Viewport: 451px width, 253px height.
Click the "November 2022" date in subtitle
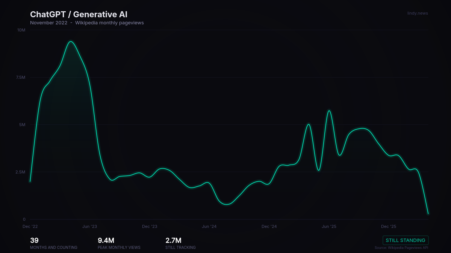[49, 23]
